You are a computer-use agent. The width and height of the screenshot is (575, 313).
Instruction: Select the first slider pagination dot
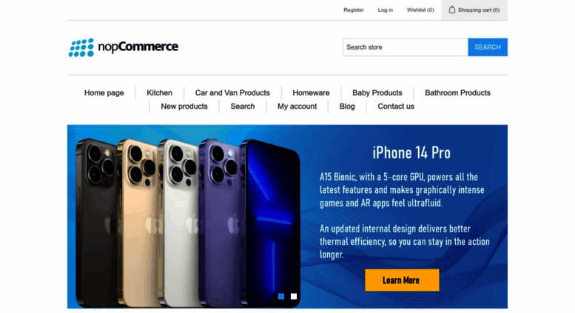pos(281,296)
